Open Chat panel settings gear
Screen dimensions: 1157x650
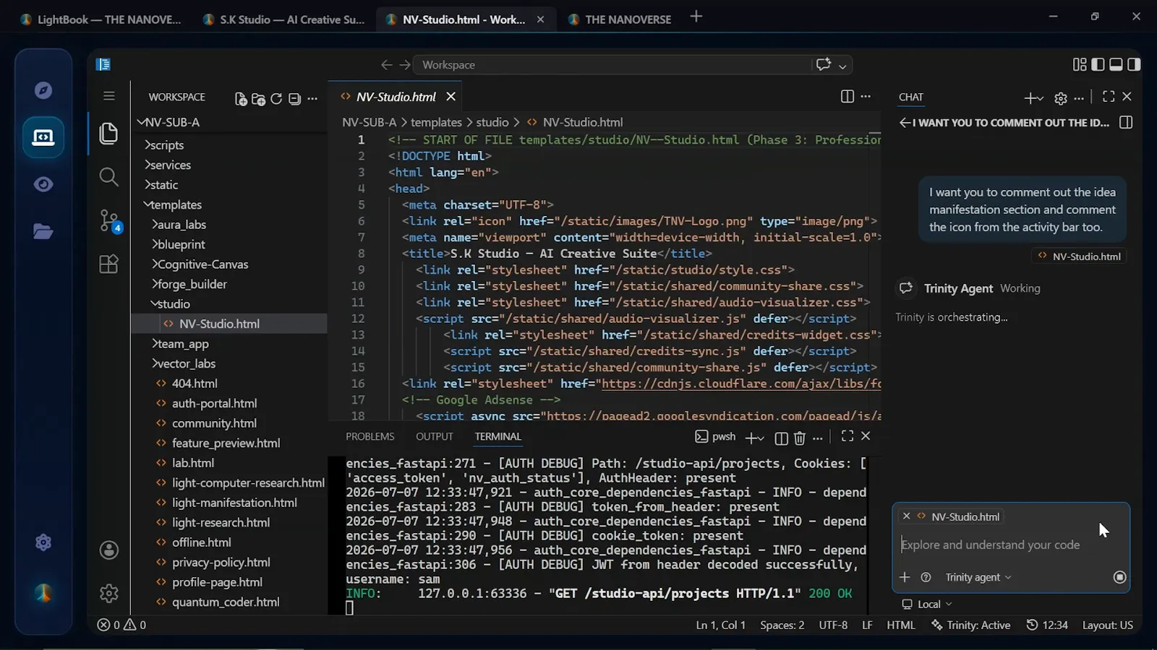(1061, 98)
